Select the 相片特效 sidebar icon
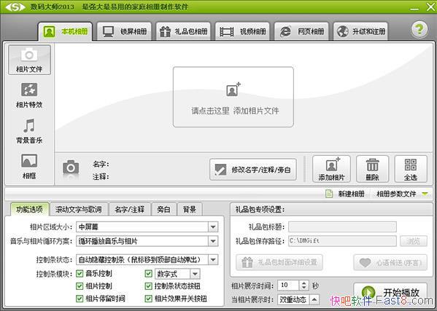The height and width of the screenshot is (311, 437). click(29, 95)
